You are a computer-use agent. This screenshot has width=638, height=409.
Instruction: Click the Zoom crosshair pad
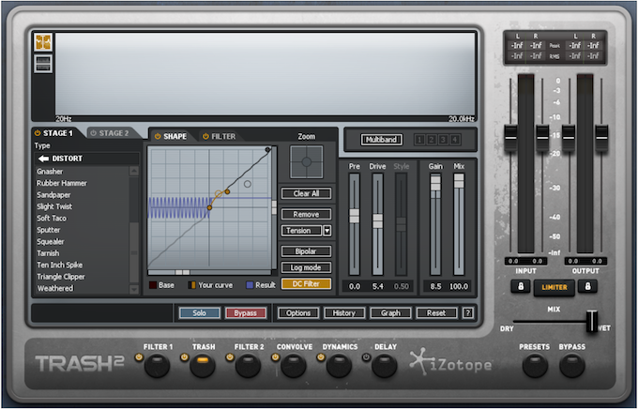[307, 162]
